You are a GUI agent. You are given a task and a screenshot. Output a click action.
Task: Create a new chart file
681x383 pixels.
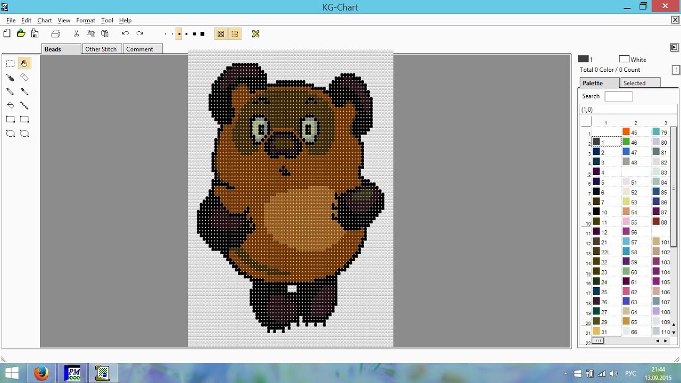click(7, 34)
